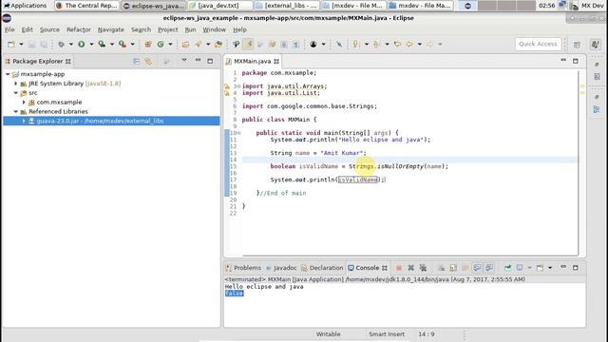The width and height of the screenshot is (608, 342).
Task: Switch to java_dev.txt taskbar window
Action: tap(219, 6)
